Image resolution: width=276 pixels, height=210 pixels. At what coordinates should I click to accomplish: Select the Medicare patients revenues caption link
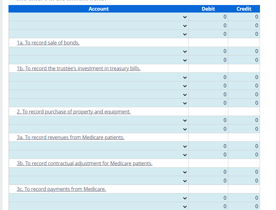(71, 137)
